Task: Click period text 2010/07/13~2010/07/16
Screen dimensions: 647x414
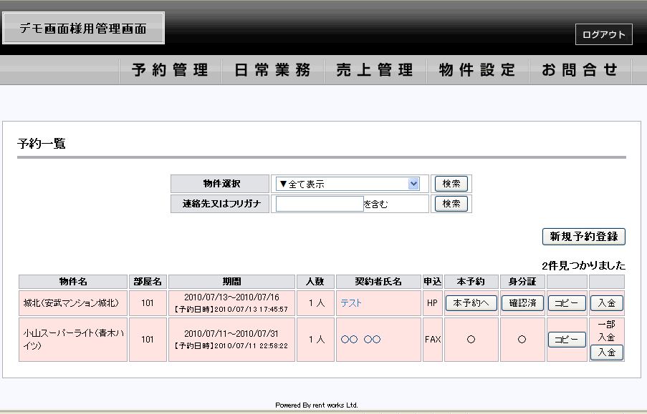Action: (x=231, y=297)
